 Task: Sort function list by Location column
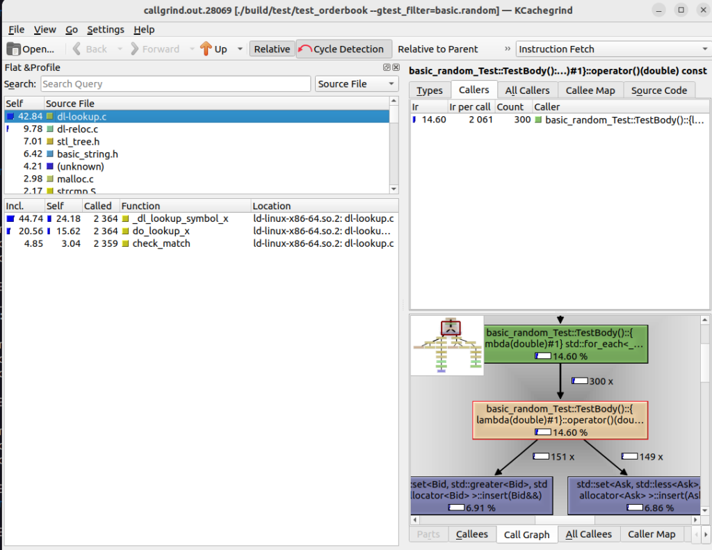click(x=324, y=206)
